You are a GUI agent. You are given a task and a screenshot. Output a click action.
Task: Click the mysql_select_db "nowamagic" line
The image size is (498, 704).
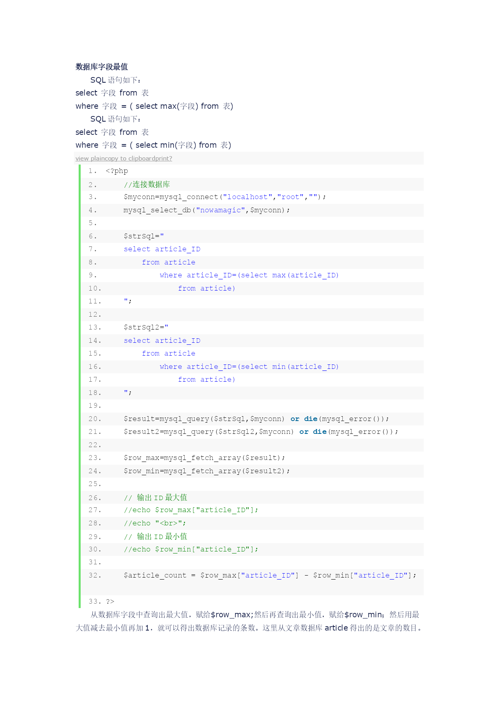207,210
